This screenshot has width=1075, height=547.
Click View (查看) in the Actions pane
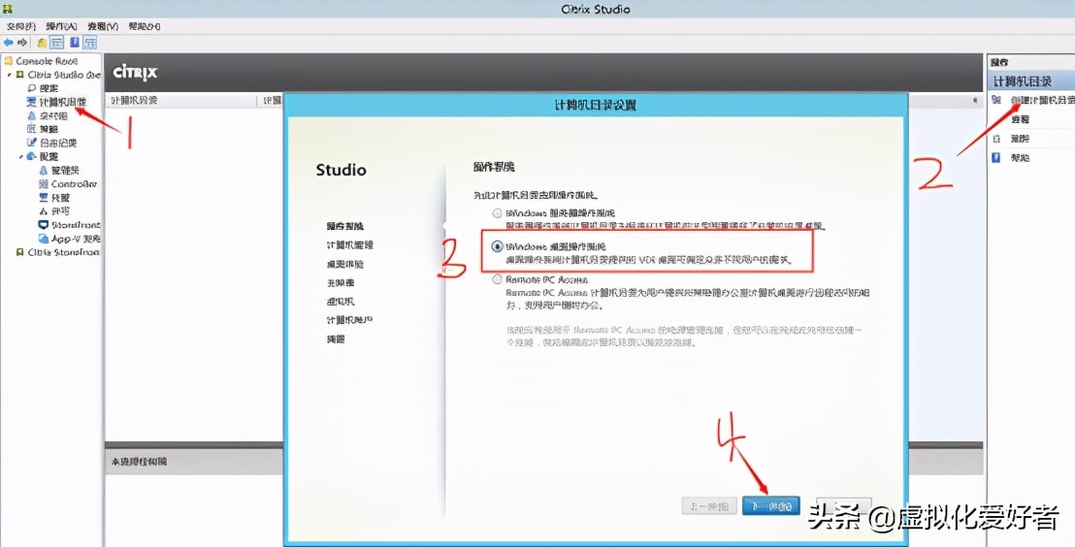click(x=1020, y=119)
